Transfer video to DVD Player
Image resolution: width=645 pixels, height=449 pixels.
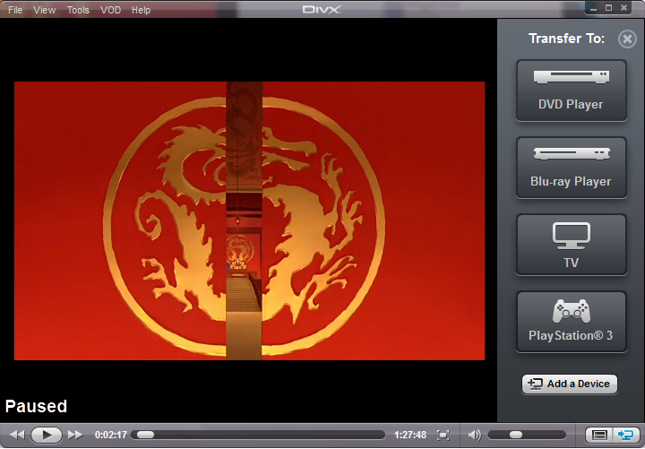(x=572, y=91)
